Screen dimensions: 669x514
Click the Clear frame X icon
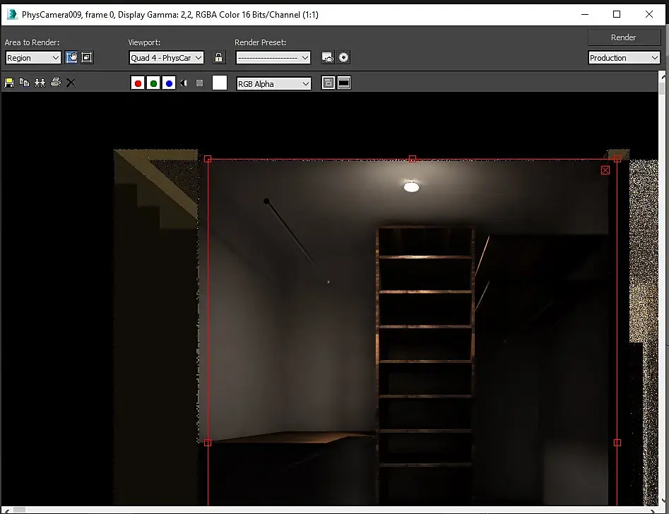click(x=71, y=83)
